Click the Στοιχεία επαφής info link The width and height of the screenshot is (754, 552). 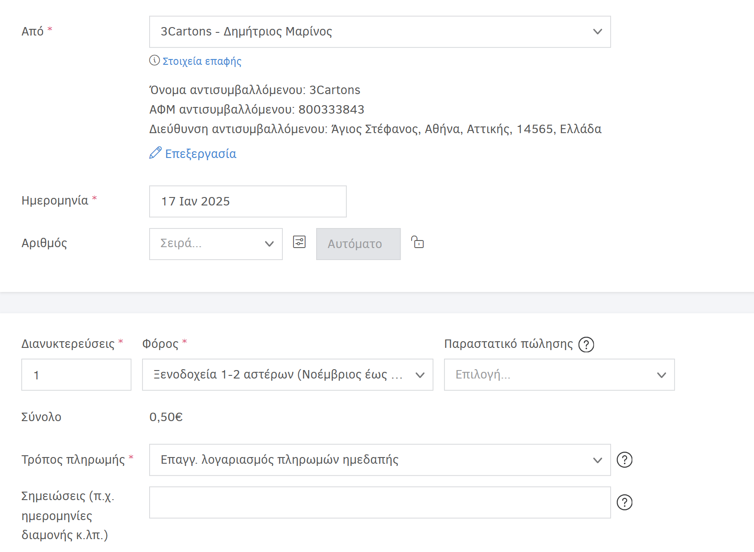(x=202, y=61)
